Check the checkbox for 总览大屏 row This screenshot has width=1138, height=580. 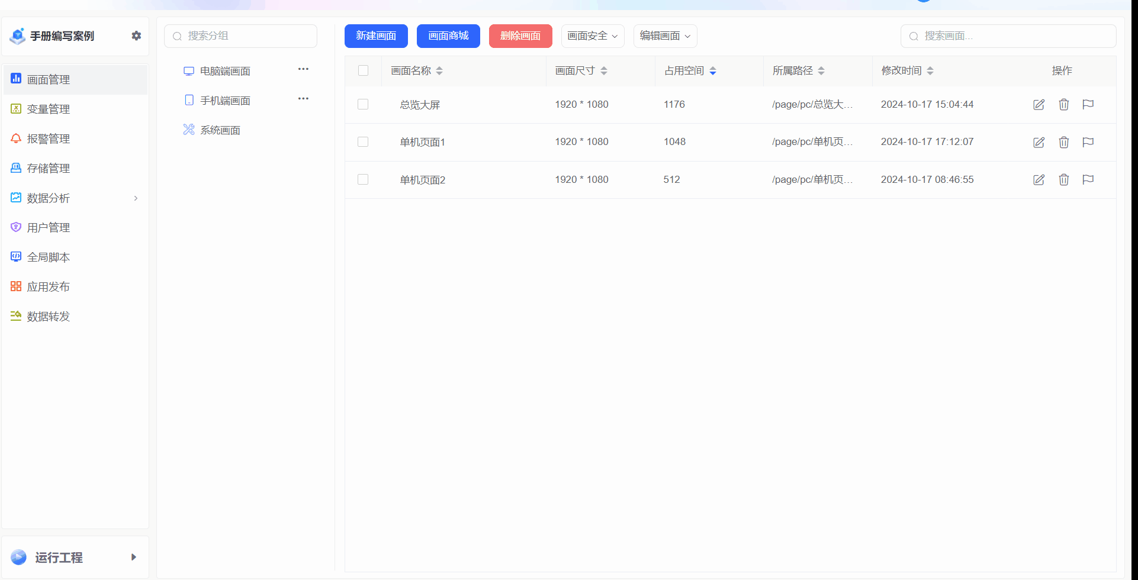click(363, 104)
